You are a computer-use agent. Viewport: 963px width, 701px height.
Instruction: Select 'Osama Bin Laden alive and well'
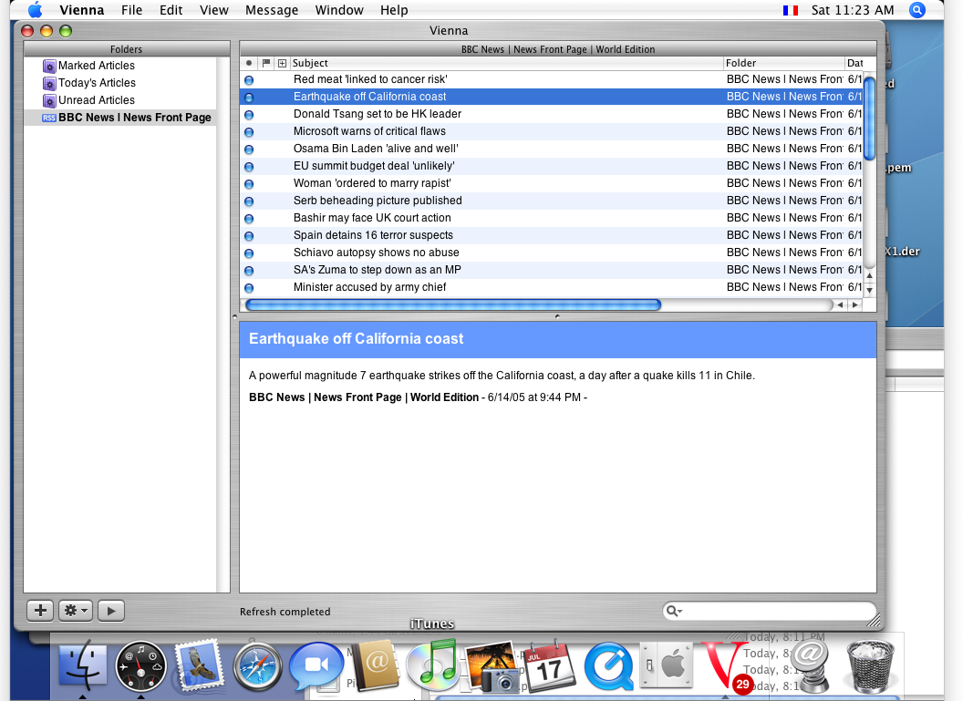click(552, 148)
